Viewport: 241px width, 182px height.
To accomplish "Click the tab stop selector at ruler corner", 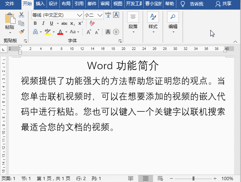I will point(3,49).
